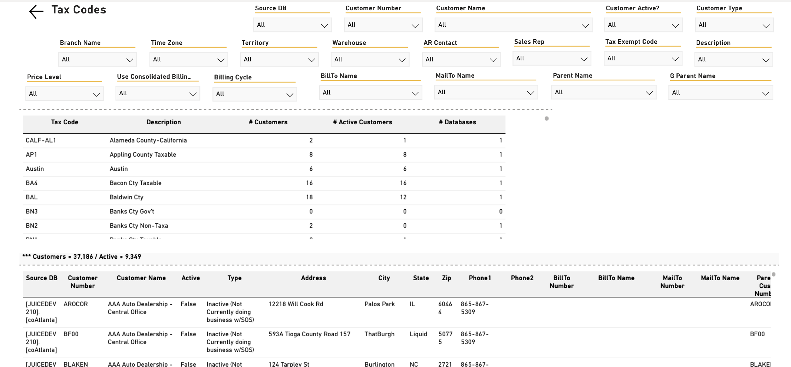
Task: Sort customers by BillTo Number column
Action: [x=562, y=282]
